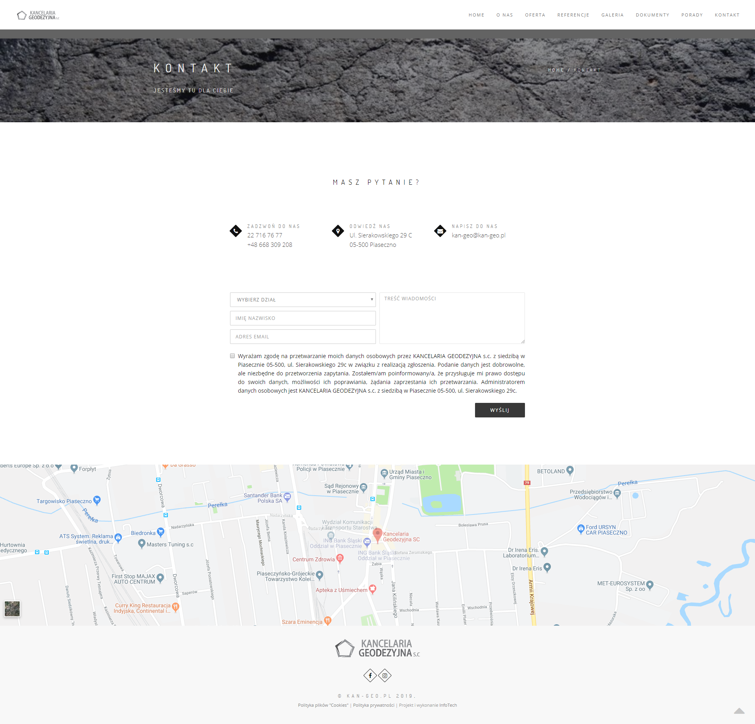Click the phone number +48 668 309 208

point(270,245)
